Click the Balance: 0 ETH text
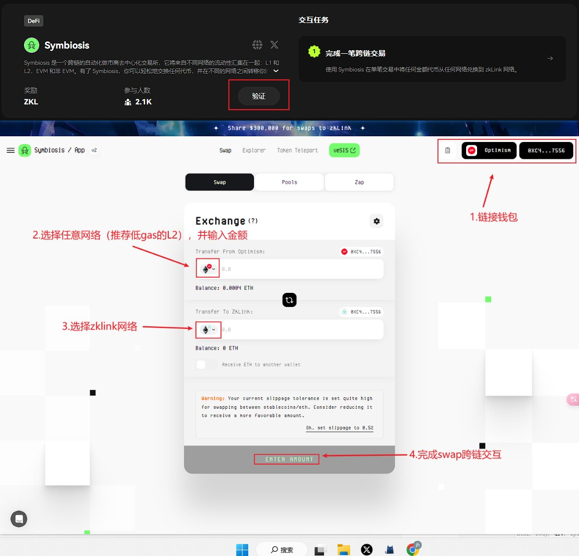Viewport: 579px width, 556px height. pos(217,348)
